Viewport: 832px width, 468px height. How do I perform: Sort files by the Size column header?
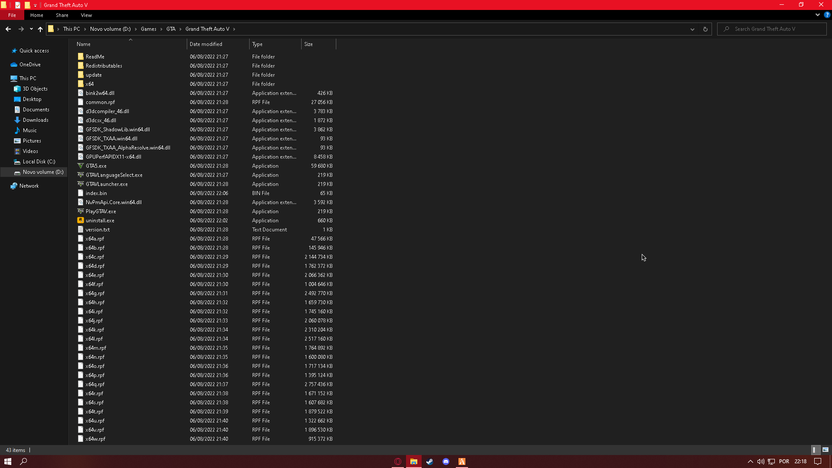pos(318,44)
